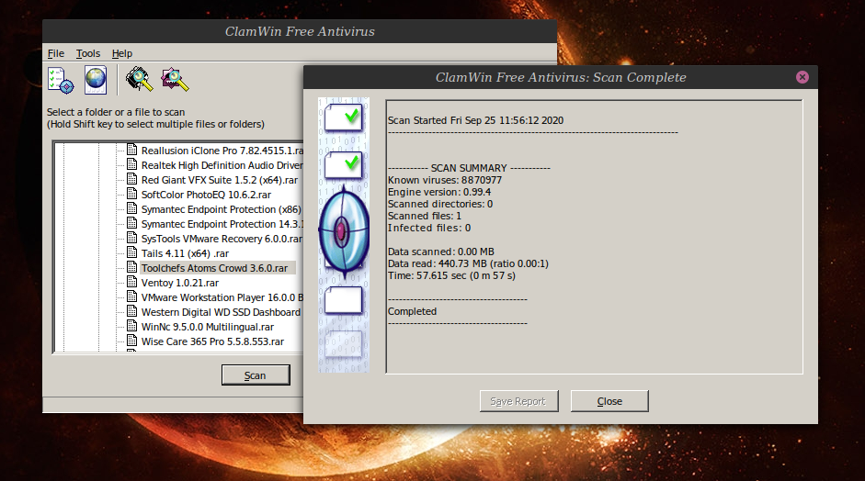Viewport: 865px width, 481px height.
Task: Click the 'Time: 57.615 sec' line
Action: 451,275
